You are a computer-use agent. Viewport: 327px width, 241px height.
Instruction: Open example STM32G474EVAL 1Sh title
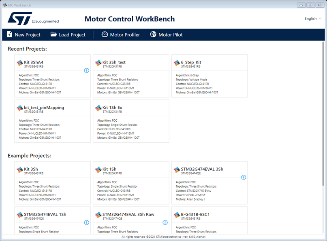click(x=45, y=214)
